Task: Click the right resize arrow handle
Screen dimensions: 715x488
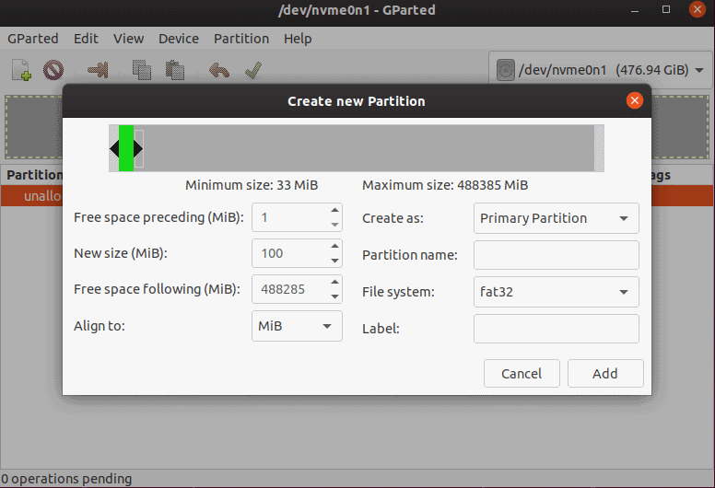Action: (138, 148)
